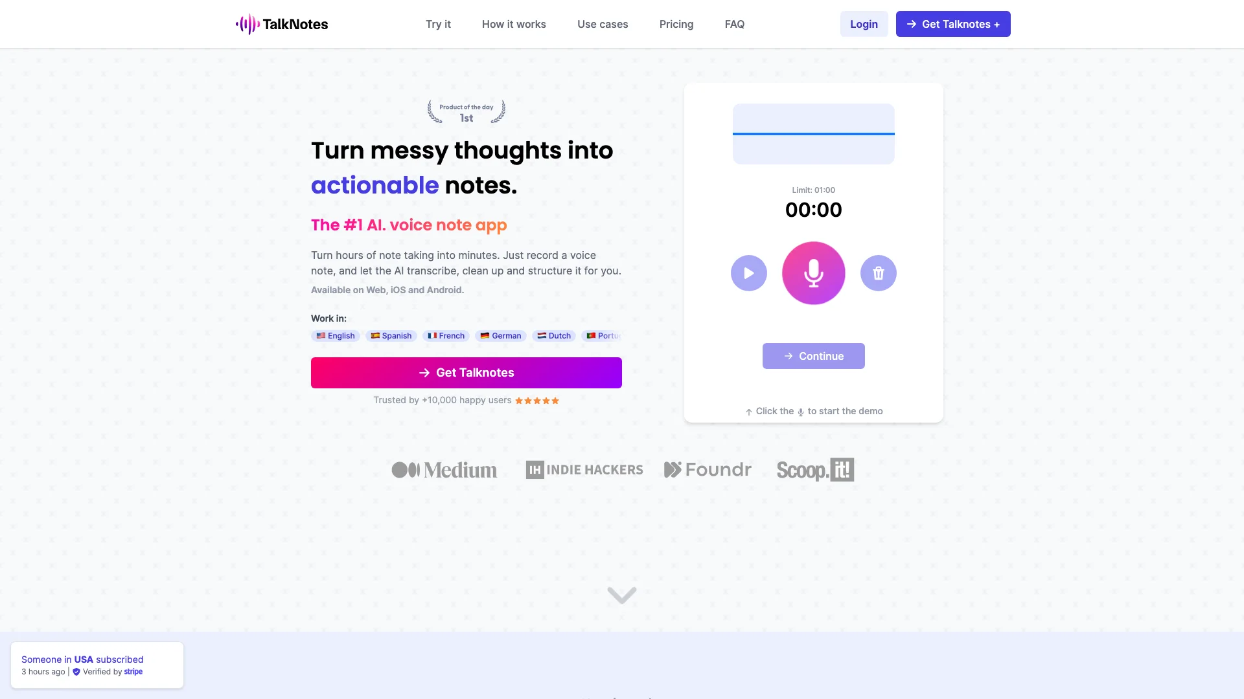Expand the Pricing menu
Image resolution: width=1244 pixels, height=699 pixels.
coord(676,23)
